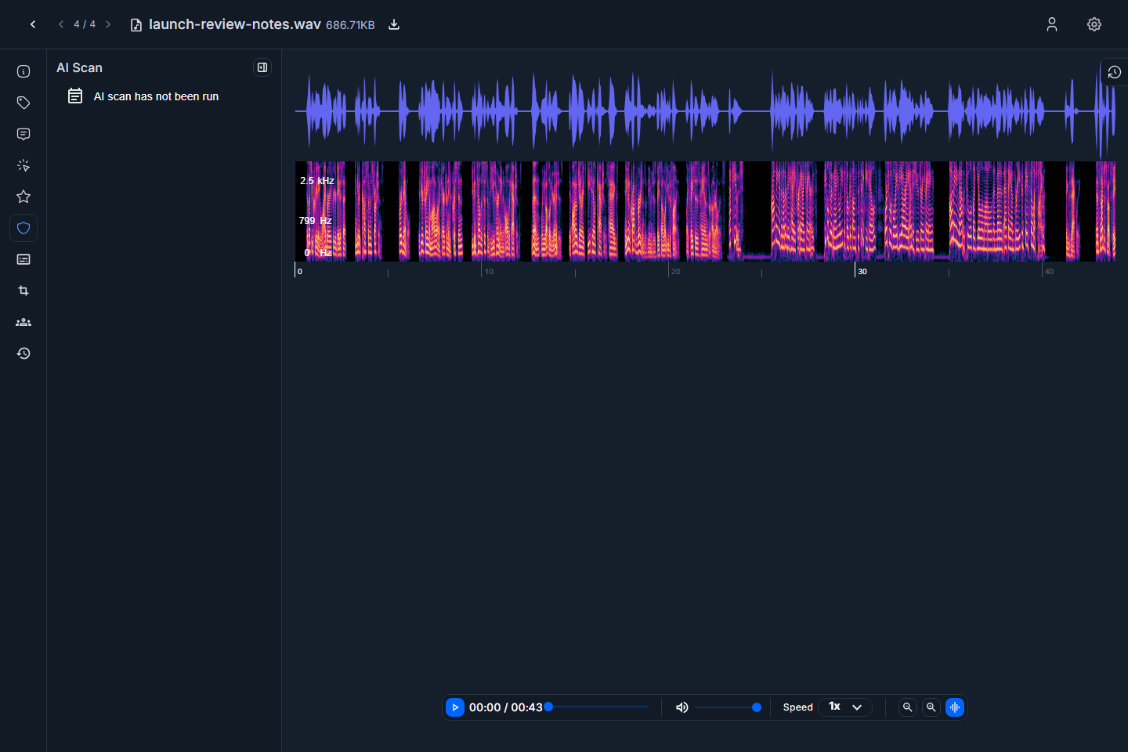Select the shield AI Scan sidebar icon

point(23,228)
